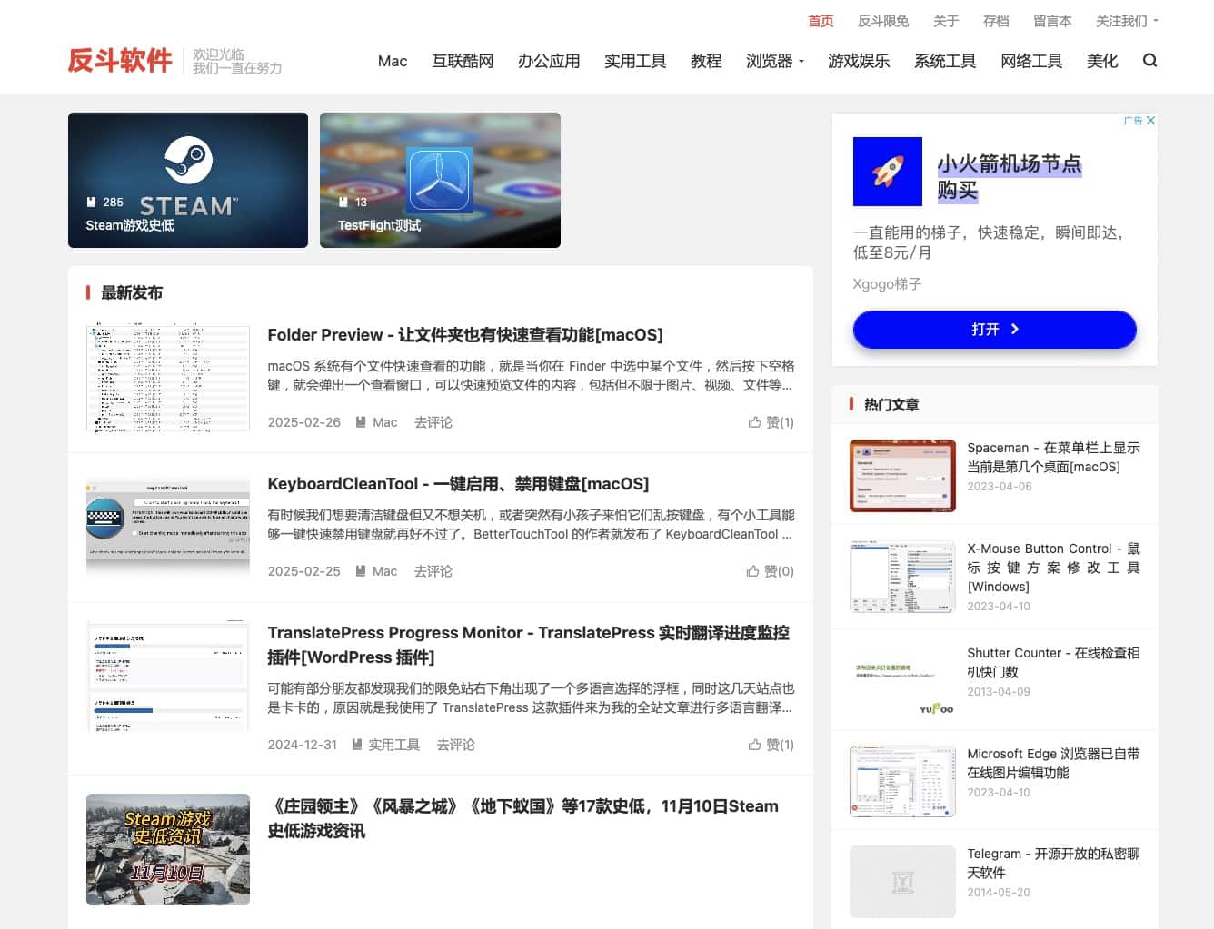Open the 系统工具 category menu
Viewport: 1214px width, 929px height.
[x=944, y=61]
